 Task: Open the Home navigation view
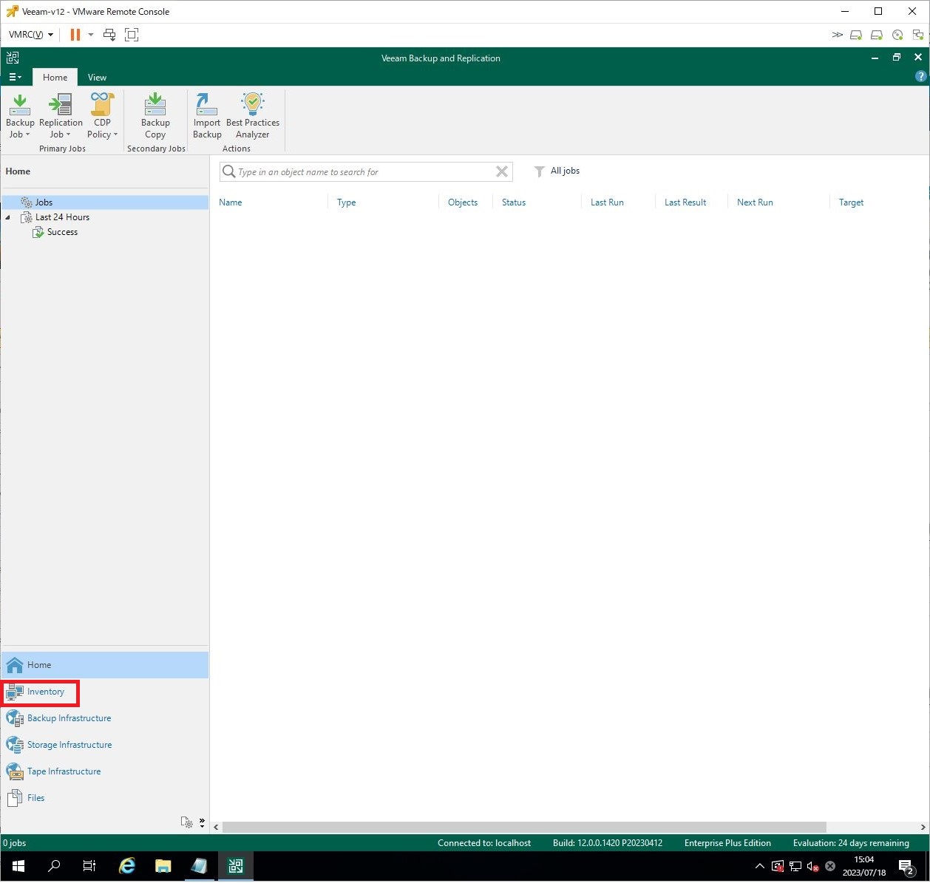[x=104, y=665]
